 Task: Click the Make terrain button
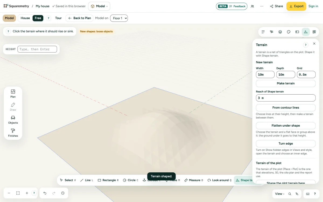tap(286, 83)
